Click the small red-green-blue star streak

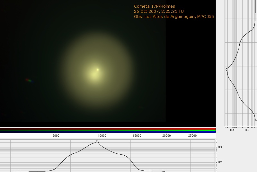pyautogui.click(x=30, y=80)
